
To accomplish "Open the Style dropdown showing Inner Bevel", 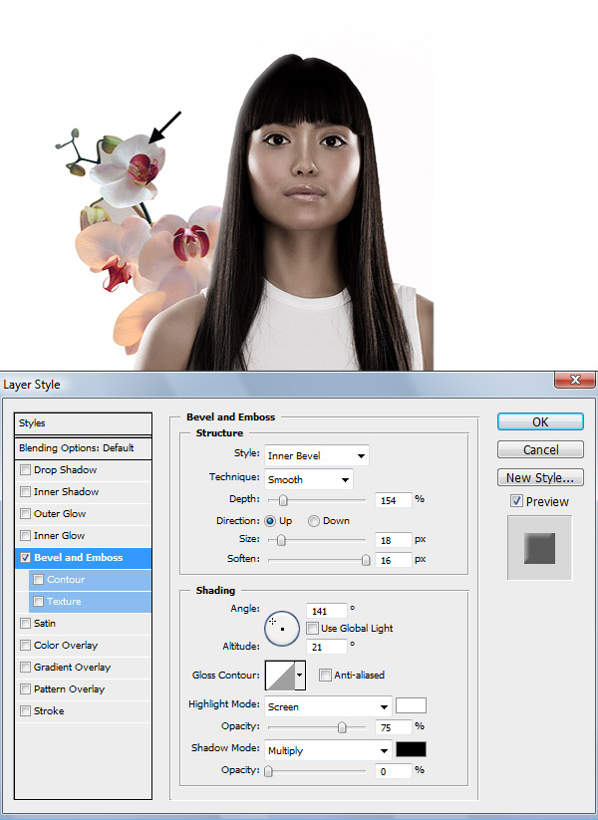I will [x=317, y=455].
